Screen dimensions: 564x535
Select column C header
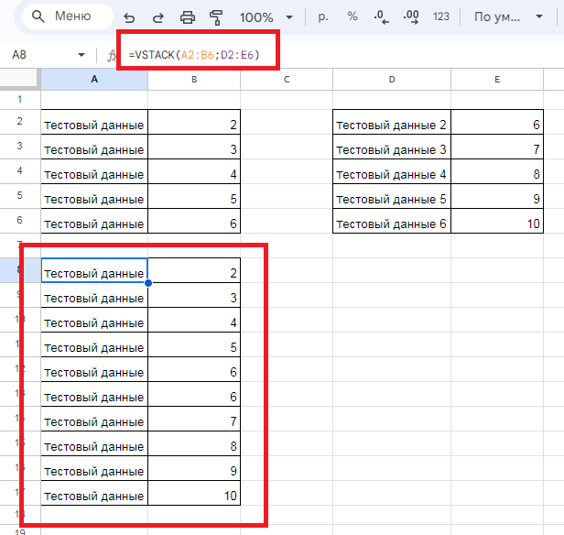(287, 79)
